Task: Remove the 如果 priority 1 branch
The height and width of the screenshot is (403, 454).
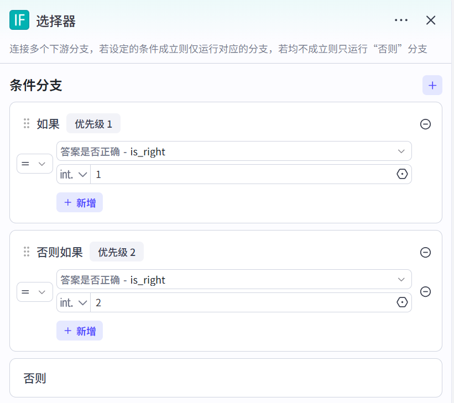Action: click(425, 124)
